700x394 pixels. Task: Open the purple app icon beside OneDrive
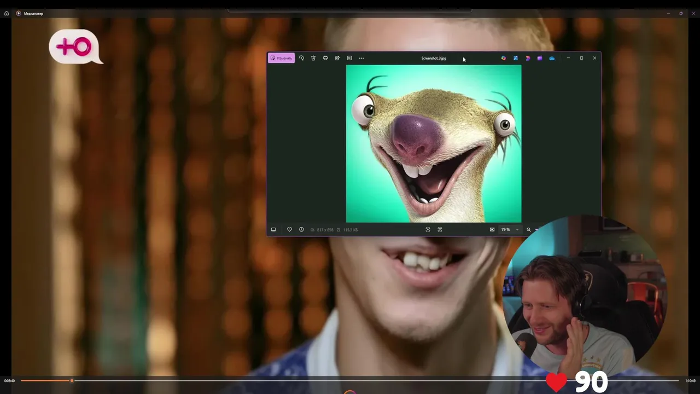(x=540, y=58)
